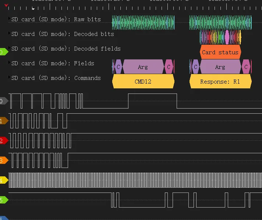The image size is (262, 220).
Task: Select the CMD12 command annotation
Action: click(143, 82)
